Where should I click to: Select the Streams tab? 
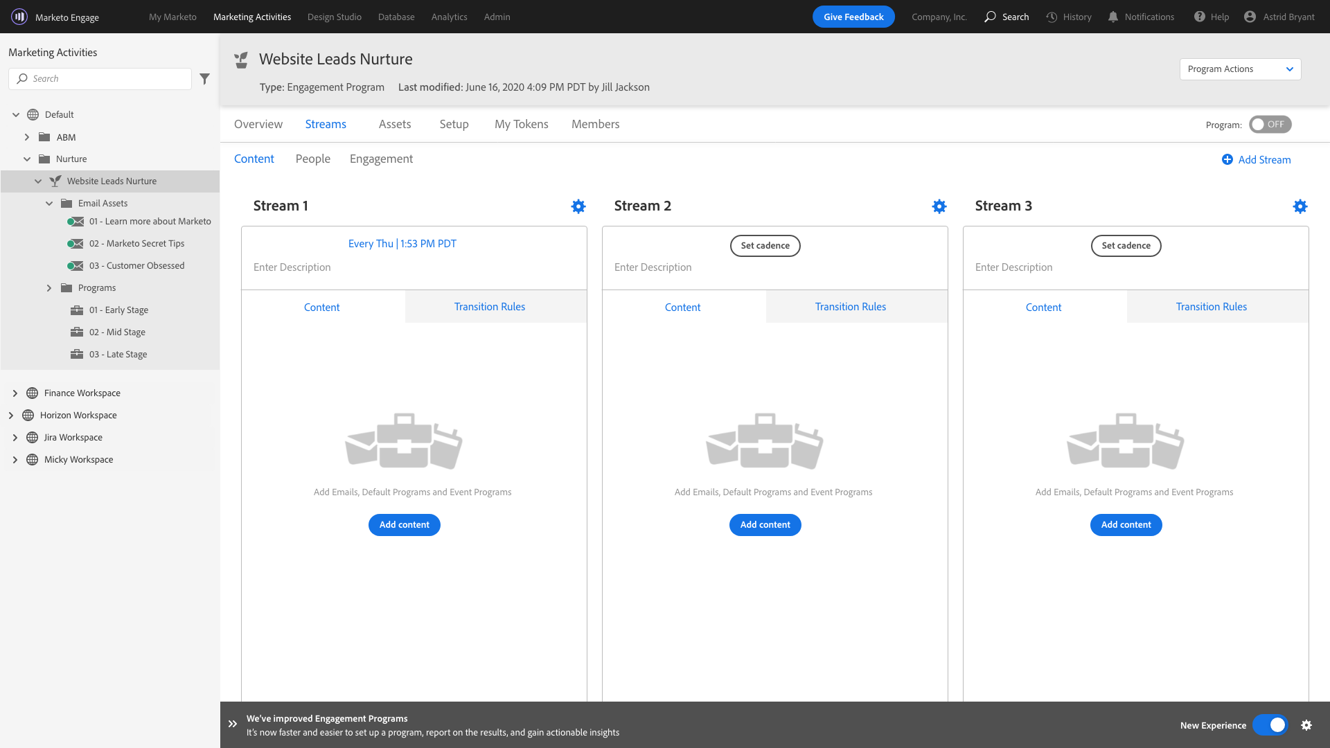325,124
